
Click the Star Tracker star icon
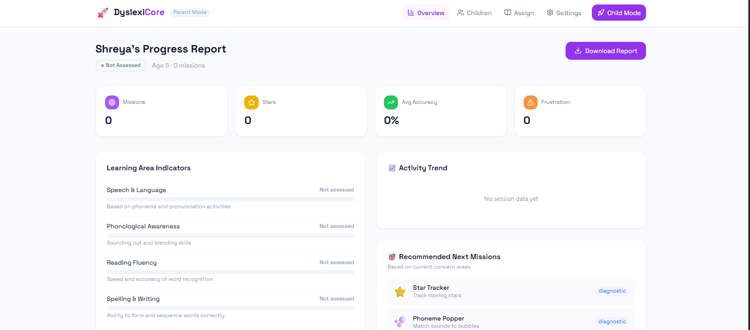click(x=400, y=291)
